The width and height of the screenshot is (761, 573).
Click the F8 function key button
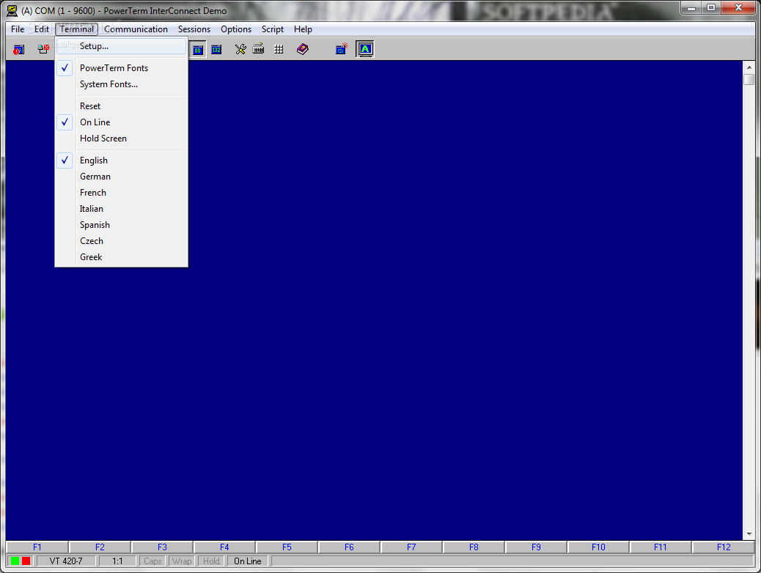coord(474,547)
